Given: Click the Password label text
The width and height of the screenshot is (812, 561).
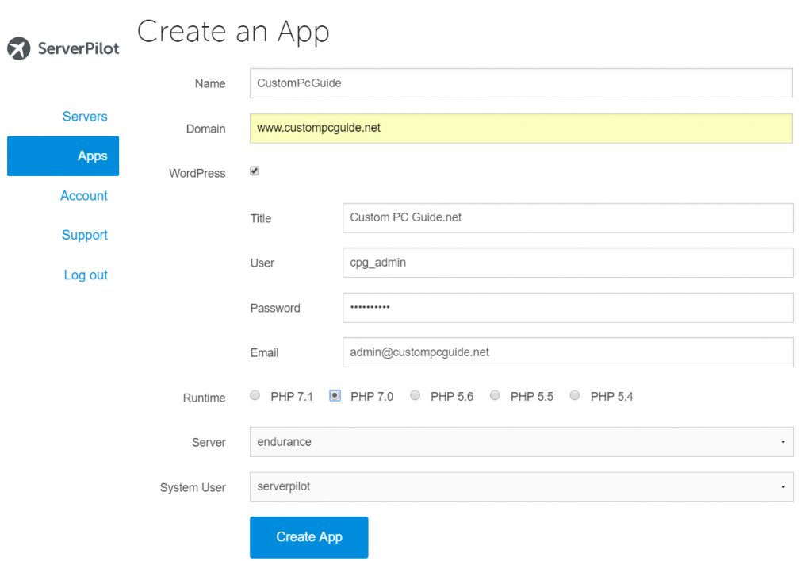Looking at the screenshot, I should [275, 308].
